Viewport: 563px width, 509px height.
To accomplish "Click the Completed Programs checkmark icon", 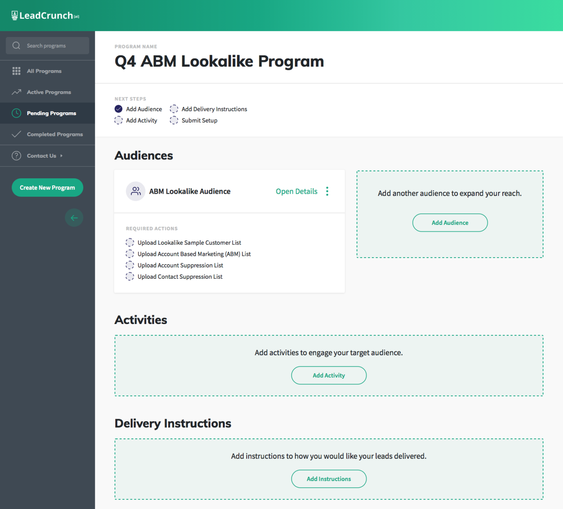I will (16, 134).
